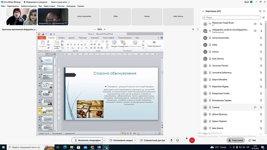Open the Редактировать menu in Webex
Screen dimensions: 267x150
click(13, 6)
